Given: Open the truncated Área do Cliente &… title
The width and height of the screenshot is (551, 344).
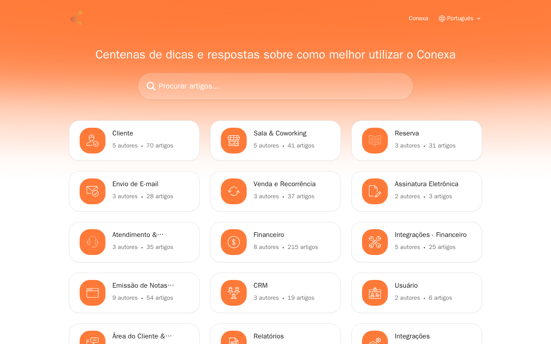Looking at the screenshot, I should (x=142, y=336).
